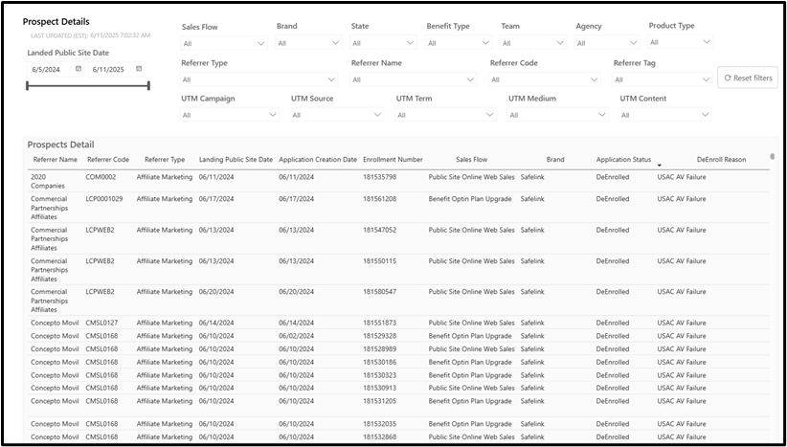This screenshot has height=447, width=787.
Task: Open the Brand filter dropdown
Action: click(x=308, y=43)
